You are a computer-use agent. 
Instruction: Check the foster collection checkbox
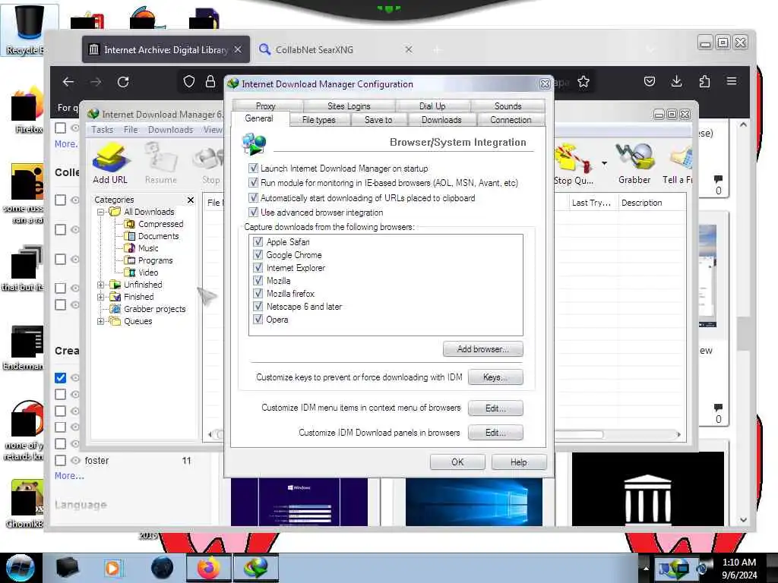pos(61,461)
